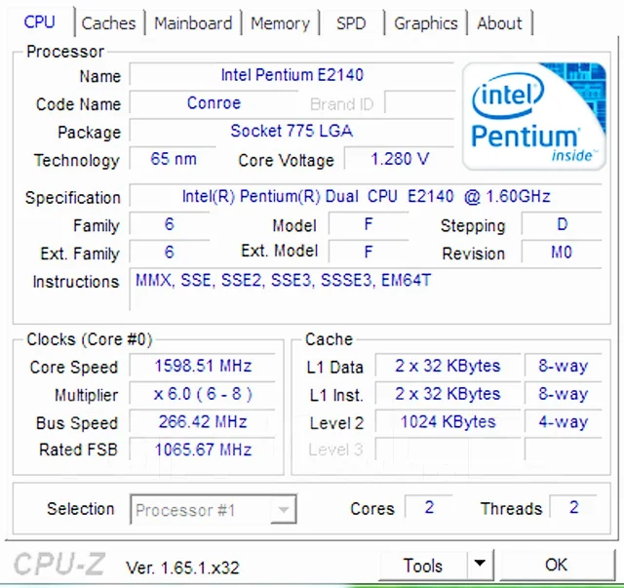Image resolution: width=624 pixels, height=588 pixels.
Task: Select the Revision value M0
Action: point(562,252)
